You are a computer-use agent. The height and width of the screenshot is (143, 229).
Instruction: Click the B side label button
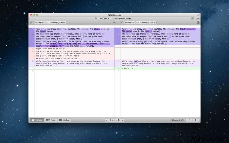122,22
